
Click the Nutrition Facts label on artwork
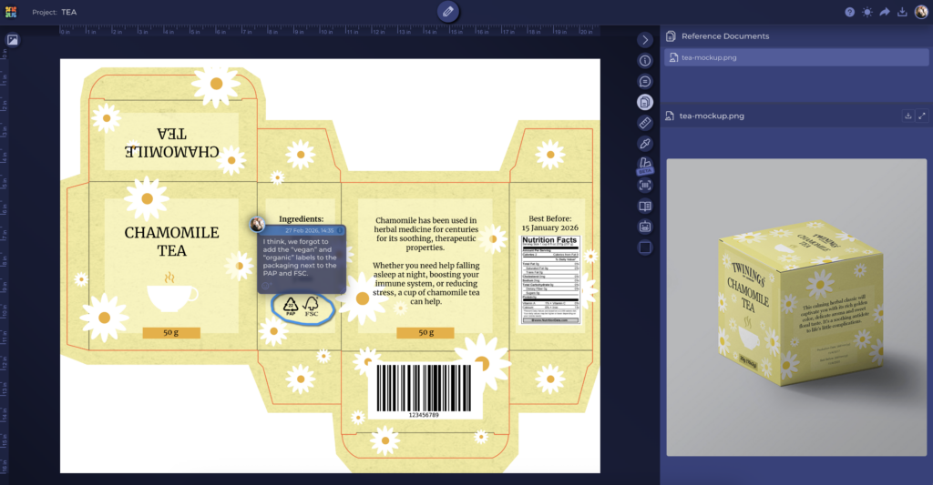coord(549,279)
